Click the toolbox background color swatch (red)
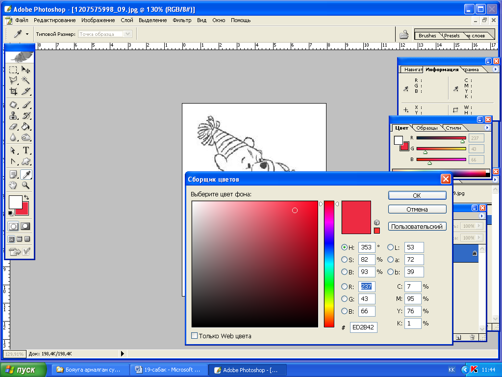Image resolution: width=502 pixels, height=377 pixels. pyautogui.click(x=24, y=209)
